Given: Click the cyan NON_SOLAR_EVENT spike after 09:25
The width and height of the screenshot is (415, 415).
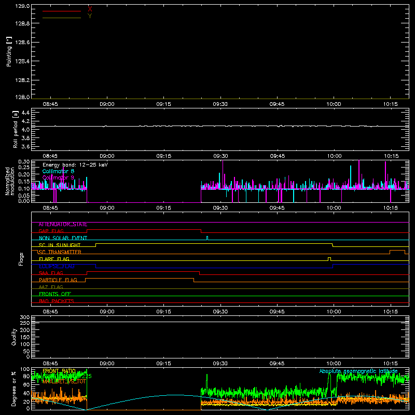Looking at the screenshot, I should pos(207,238).
